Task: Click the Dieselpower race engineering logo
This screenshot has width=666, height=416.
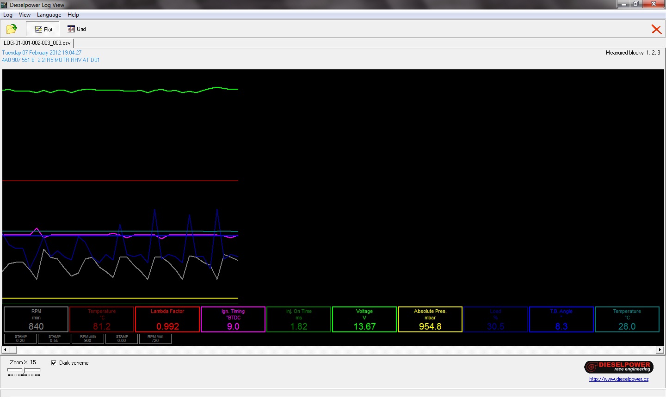Action: (x=618, y=367)
